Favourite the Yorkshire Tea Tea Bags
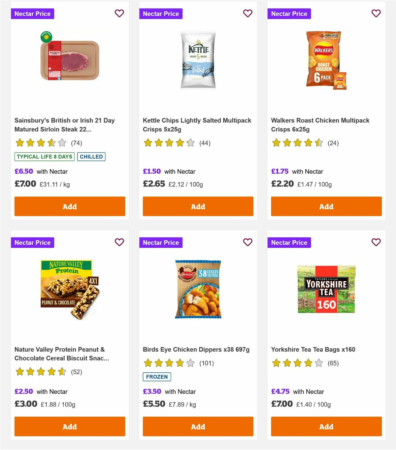 tap(376, 242)
